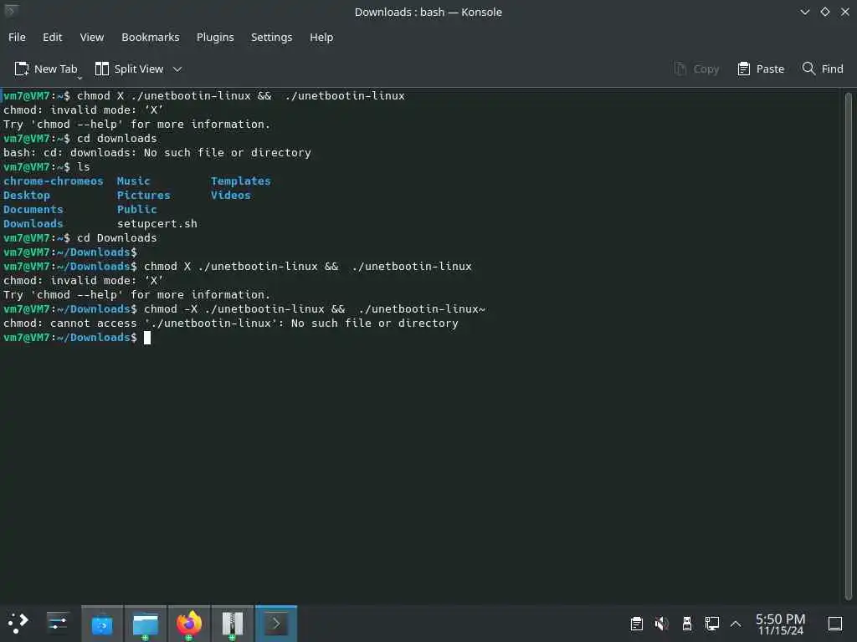This screenshot has height=642, width=857.
Task: Click the Find toolbar button
Action: point(823,69)
